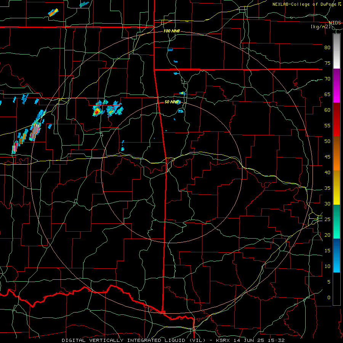Click the '65' value on the color scale

[327, 94]
